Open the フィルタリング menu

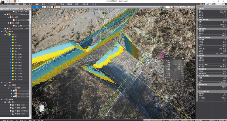[52, 5]
